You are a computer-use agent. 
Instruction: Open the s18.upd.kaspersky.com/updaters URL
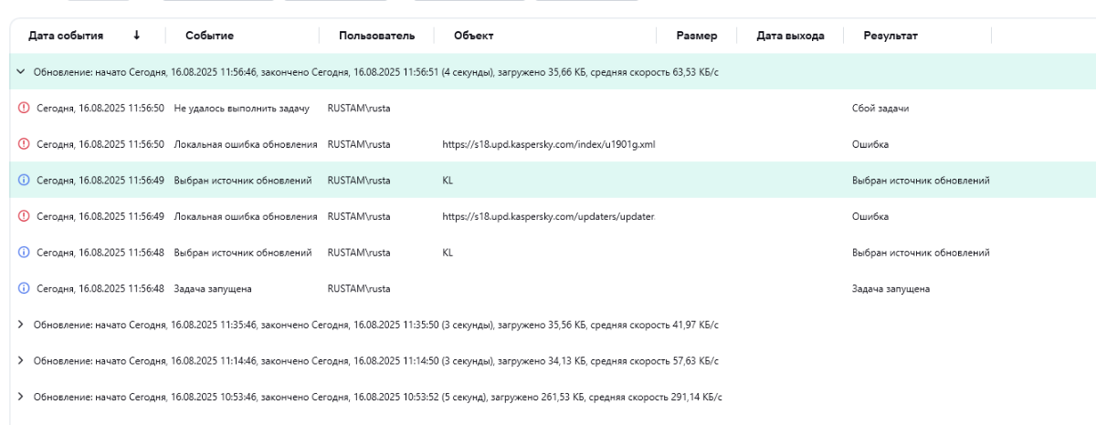point(549,216)
